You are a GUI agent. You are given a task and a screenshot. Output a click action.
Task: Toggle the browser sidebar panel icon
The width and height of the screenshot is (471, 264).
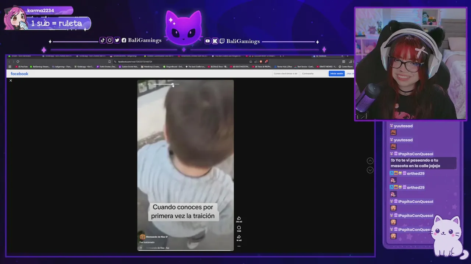pos(344,62)
